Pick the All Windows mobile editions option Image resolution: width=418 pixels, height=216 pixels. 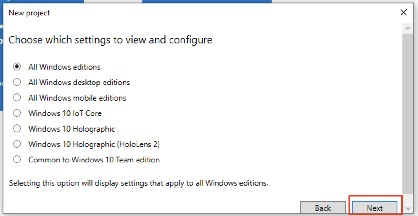pyautogui.click(x=17, y=98)
